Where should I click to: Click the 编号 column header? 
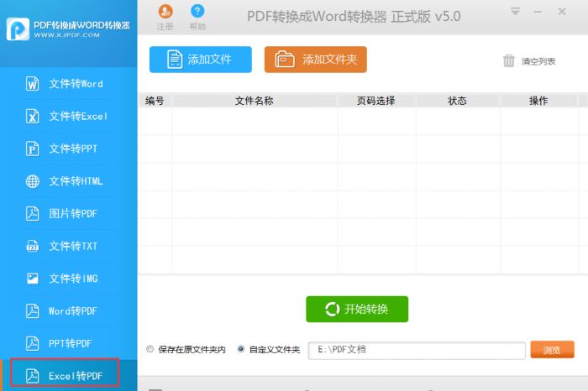pyautogui.click(x=155, y=101)
